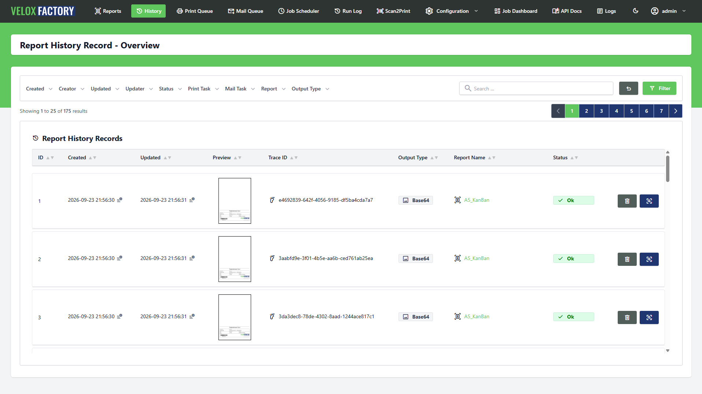Open the Print Queue menu item
This screenshot has width=702, height=394.
(x=195, y=11)
